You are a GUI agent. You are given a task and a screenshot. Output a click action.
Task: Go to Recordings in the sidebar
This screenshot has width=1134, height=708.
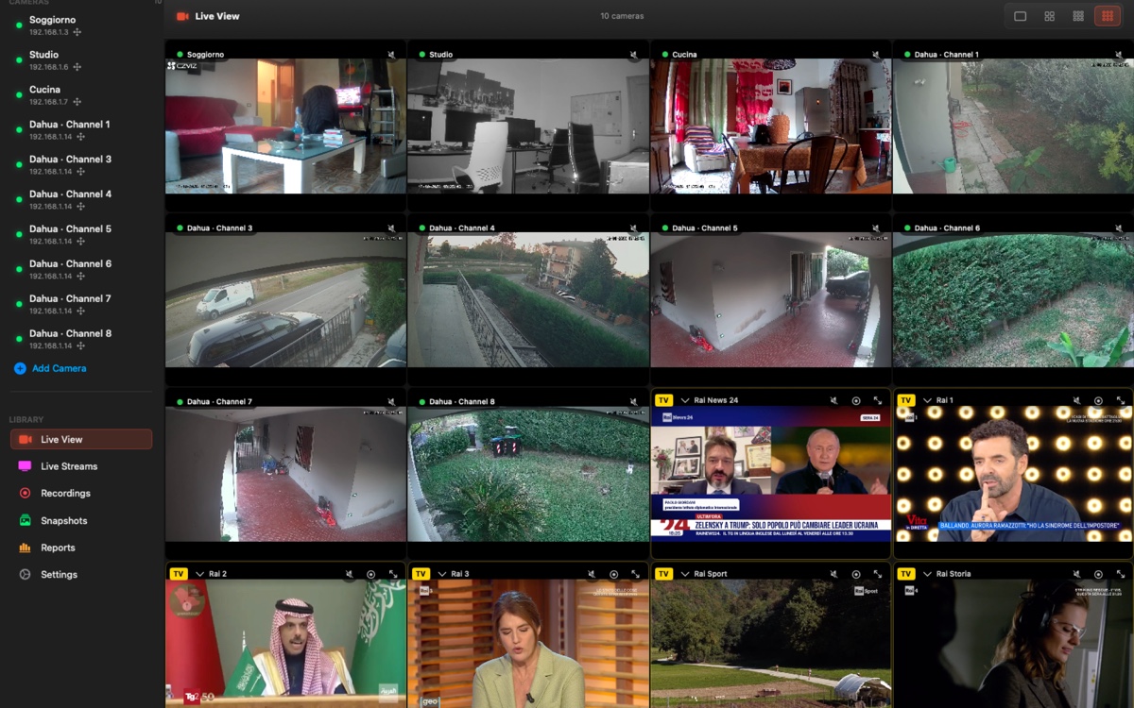[81, 494]
